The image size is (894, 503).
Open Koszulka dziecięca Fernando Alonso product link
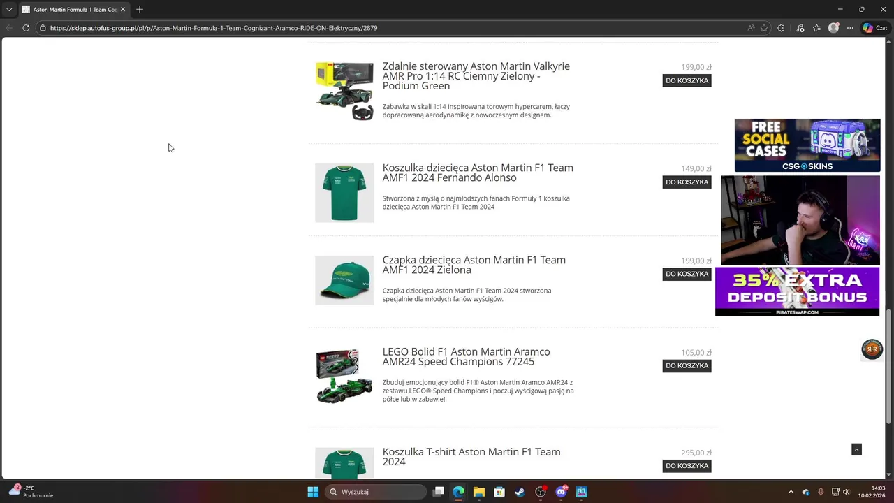pyautogui.click(x=478, y=173)
